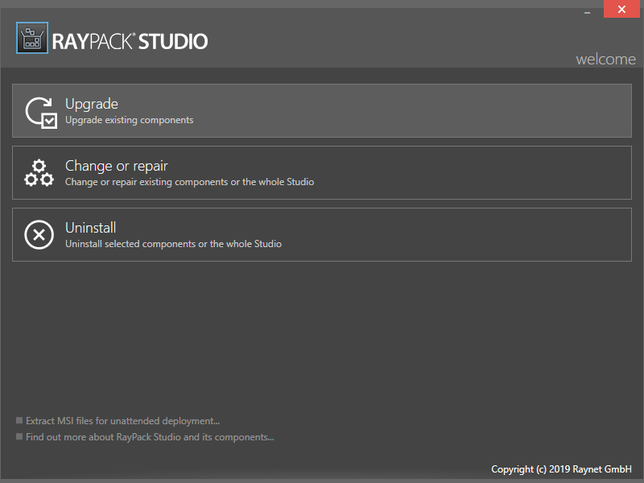Screen dimensions: 644x483
Task: Select the Upgrade heading
Action: click(x=92, y=104)
